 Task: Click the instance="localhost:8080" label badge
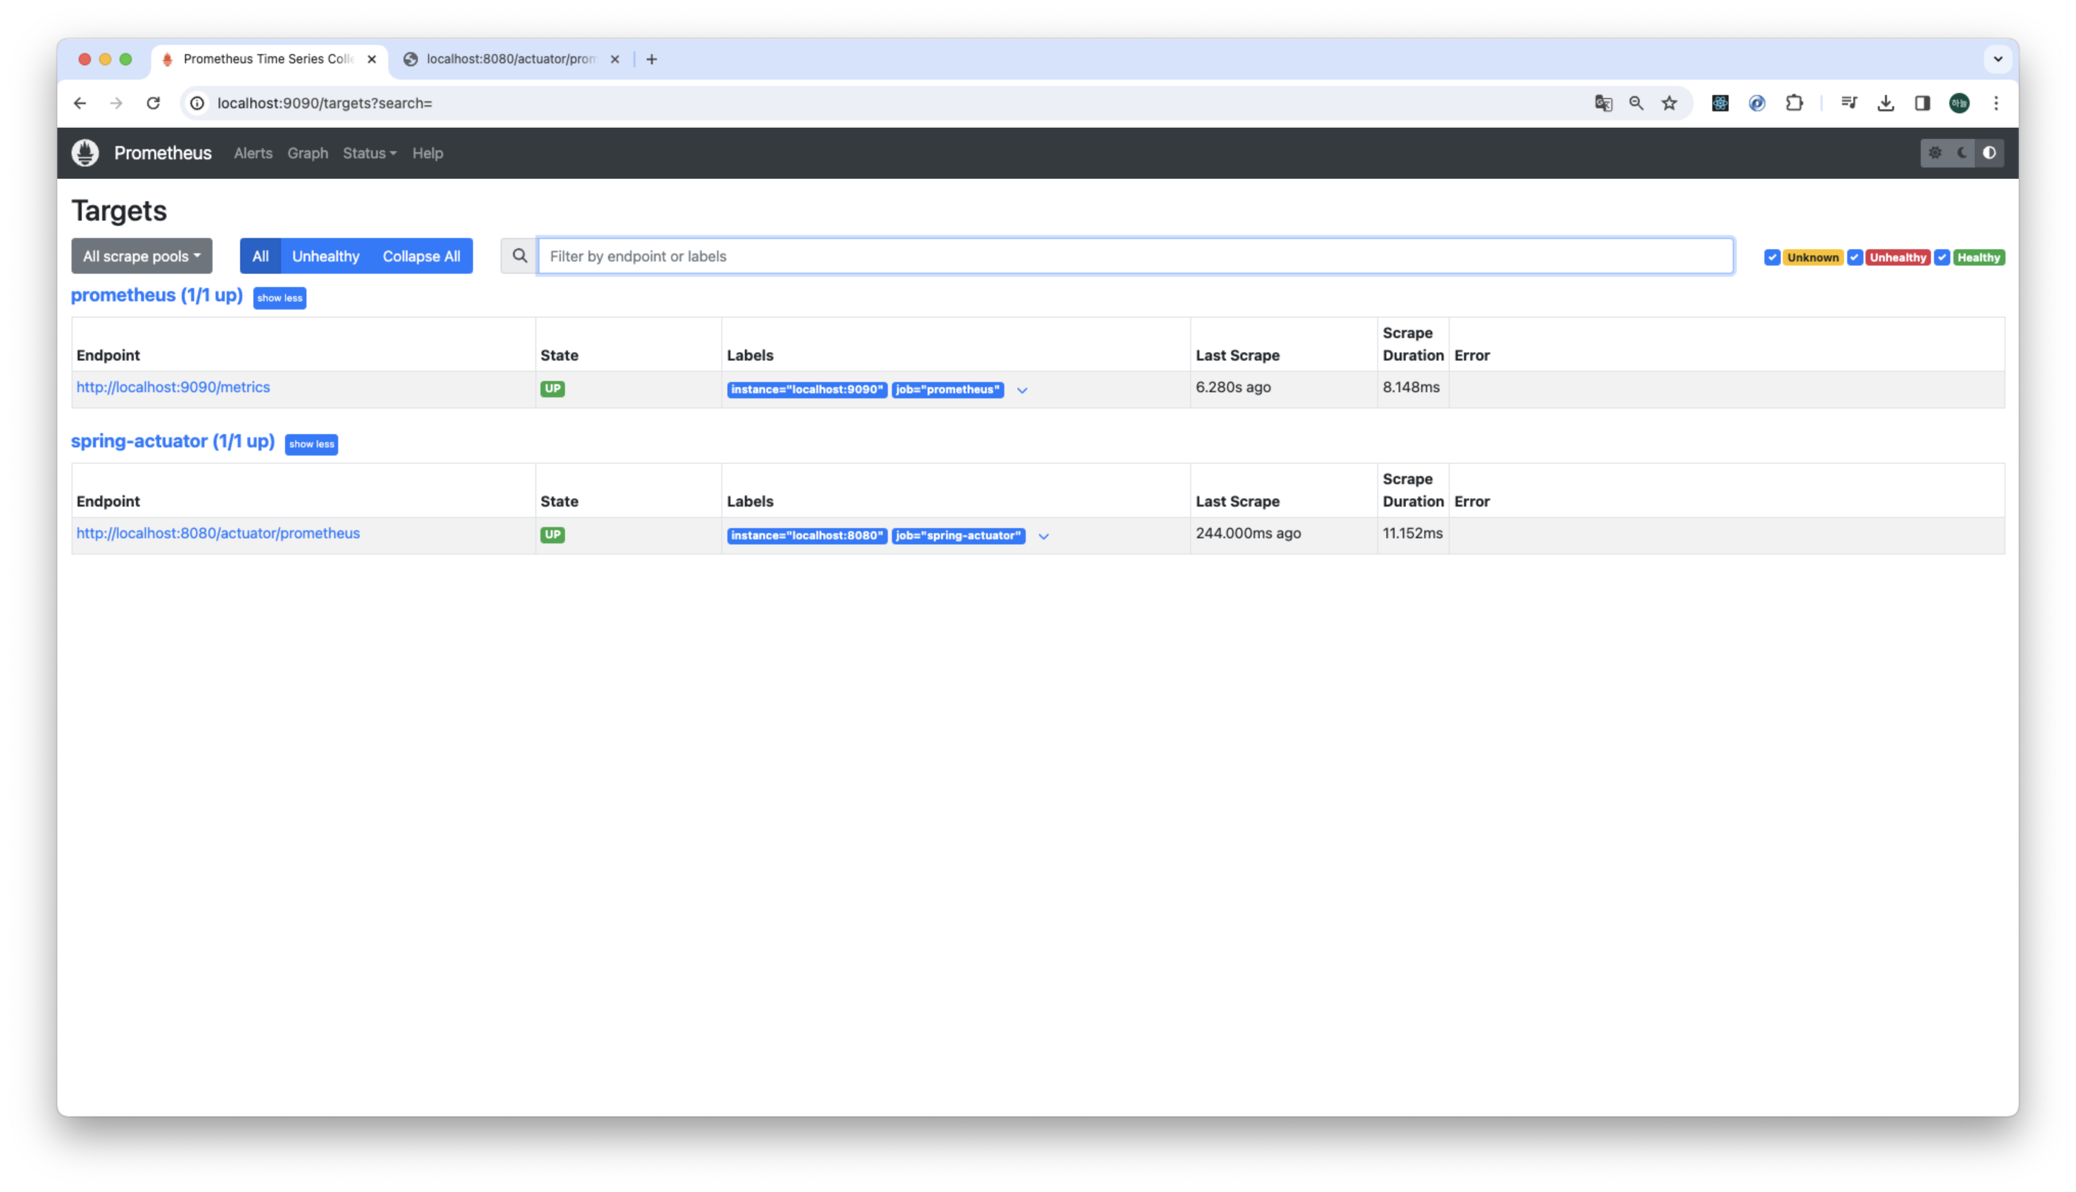coord(806,535)
